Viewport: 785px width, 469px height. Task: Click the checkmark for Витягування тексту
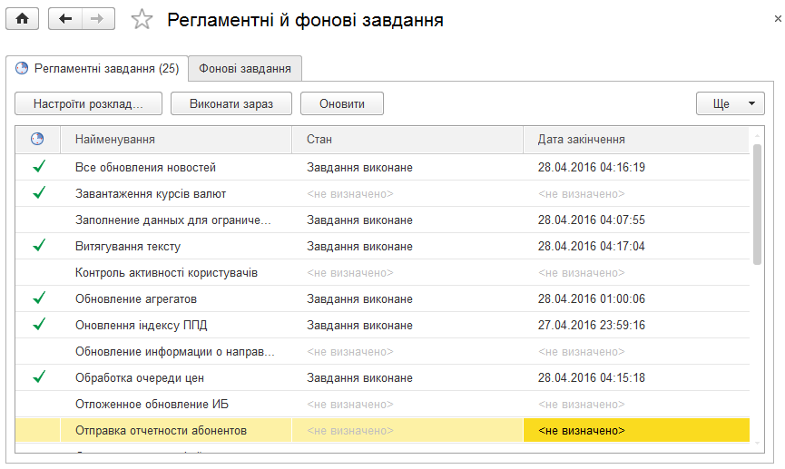point(39,245)
